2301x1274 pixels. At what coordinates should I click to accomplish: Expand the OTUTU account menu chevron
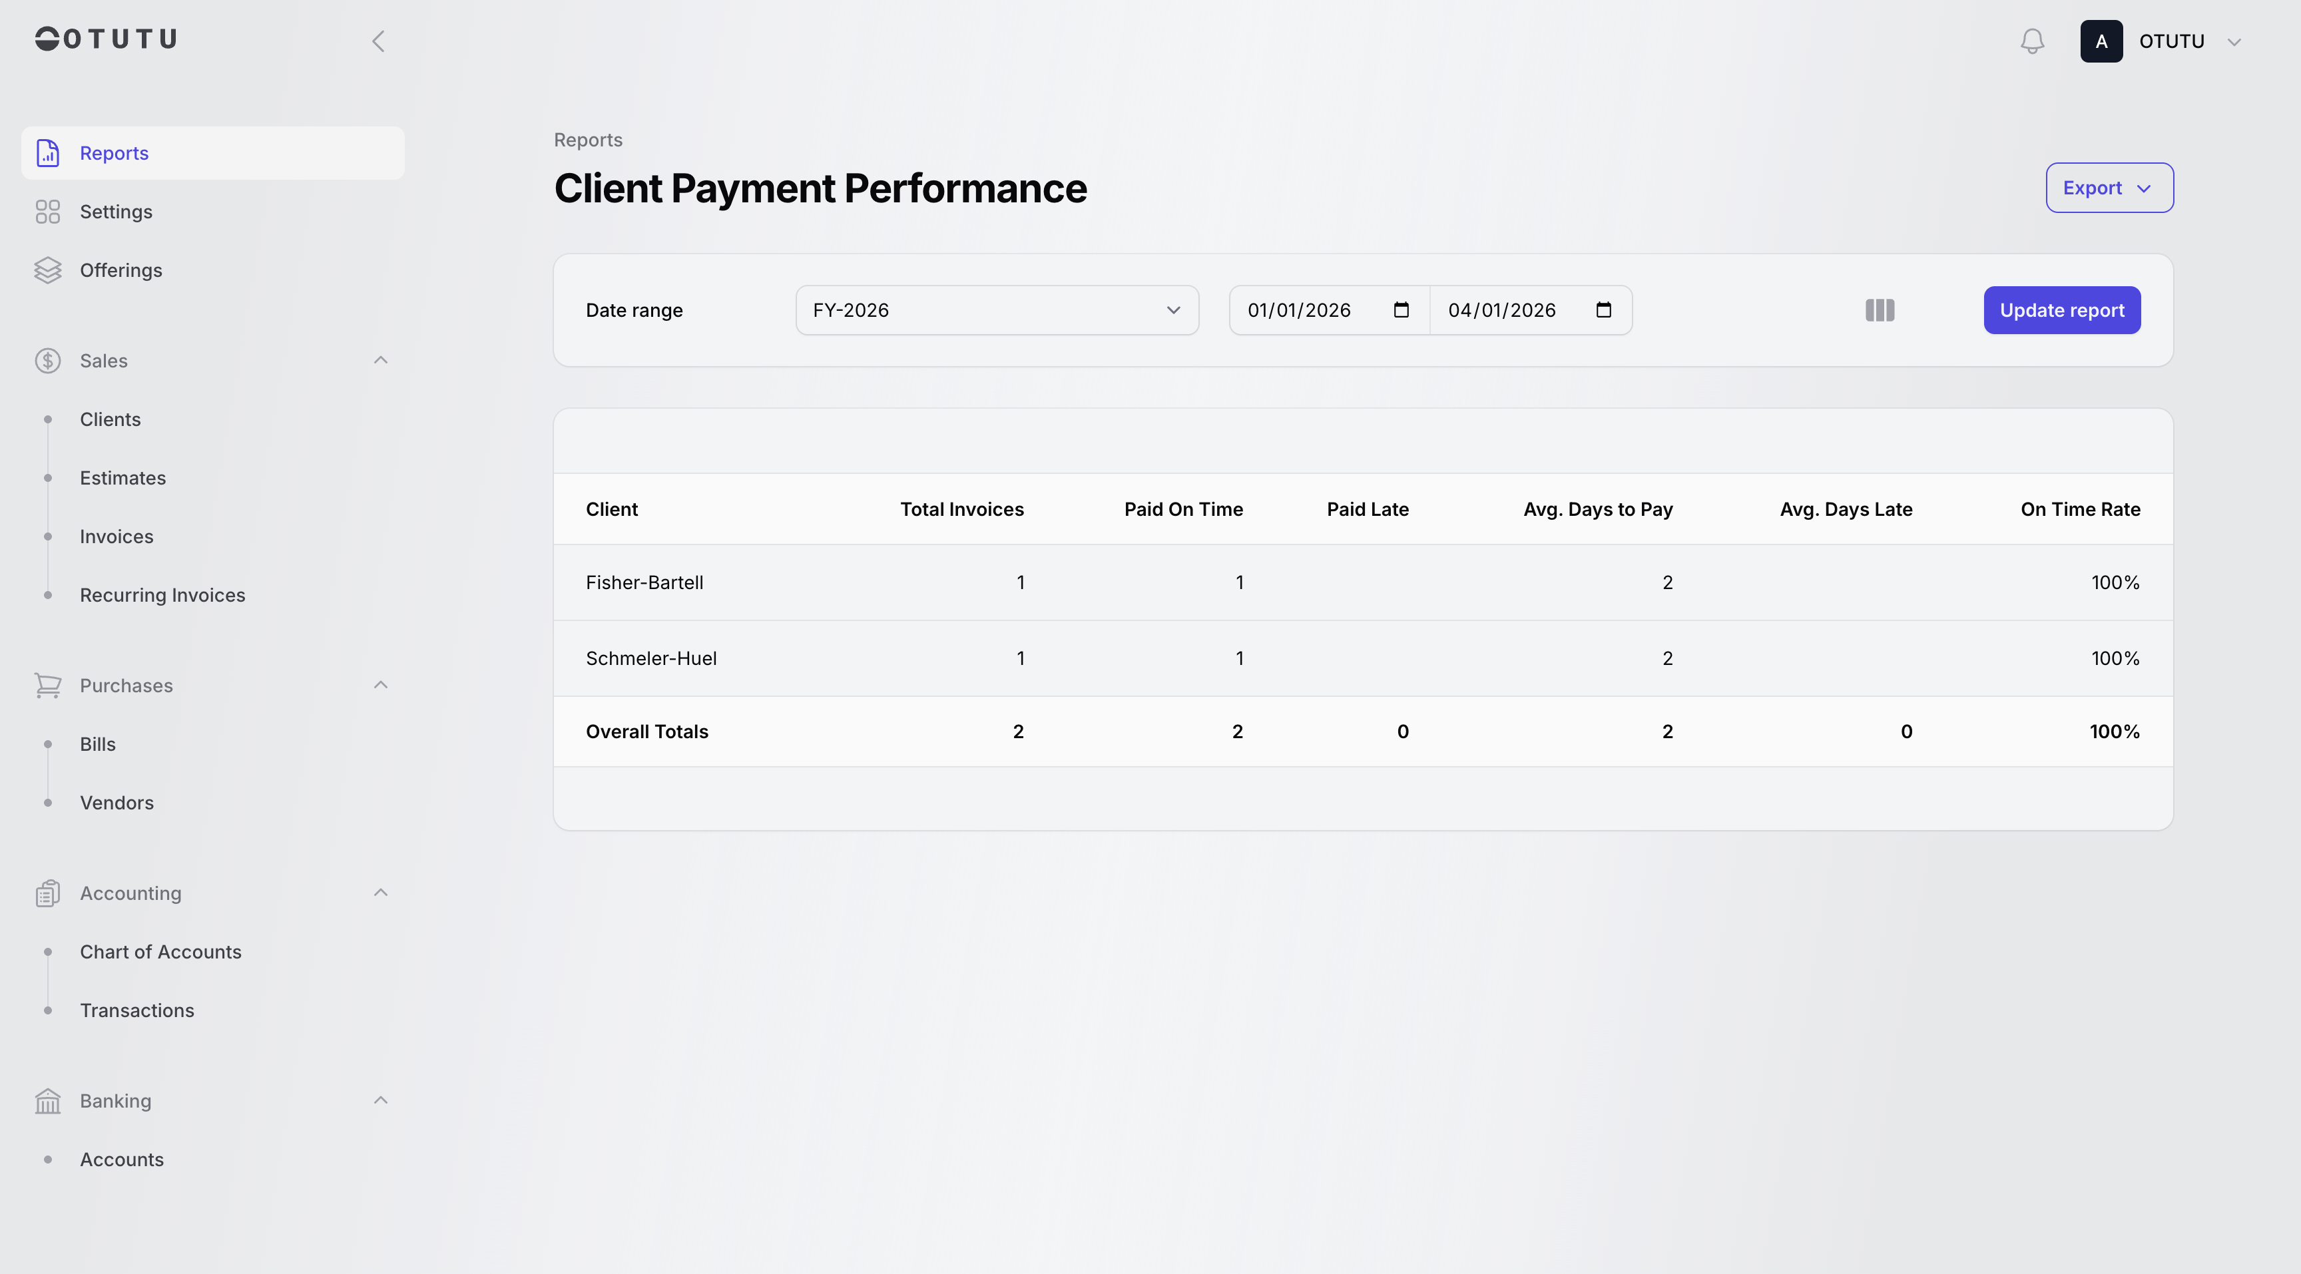point(2234,42)
